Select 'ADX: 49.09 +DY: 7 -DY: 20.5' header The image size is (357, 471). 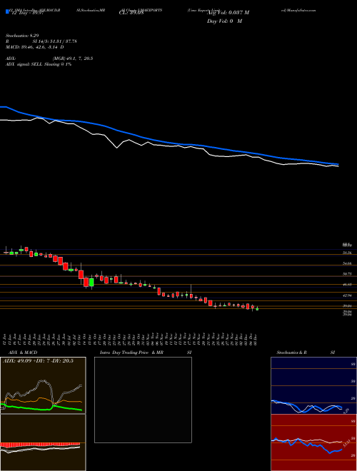(38, 361)
